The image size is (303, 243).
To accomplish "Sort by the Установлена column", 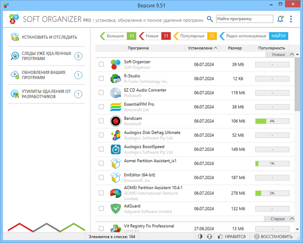I will click(203, 48).
